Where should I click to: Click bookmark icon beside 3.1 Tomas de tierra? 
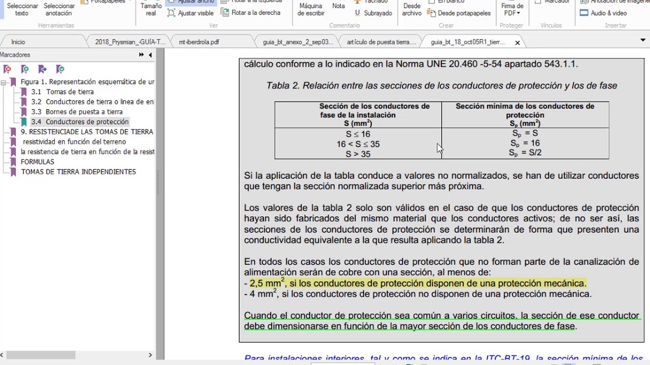point(24,92)
